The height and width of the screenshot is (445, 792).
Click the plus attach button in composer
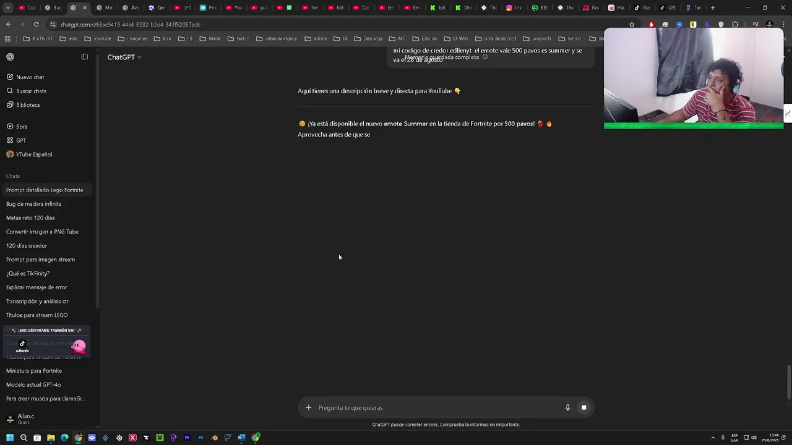(x=308, y=407)
